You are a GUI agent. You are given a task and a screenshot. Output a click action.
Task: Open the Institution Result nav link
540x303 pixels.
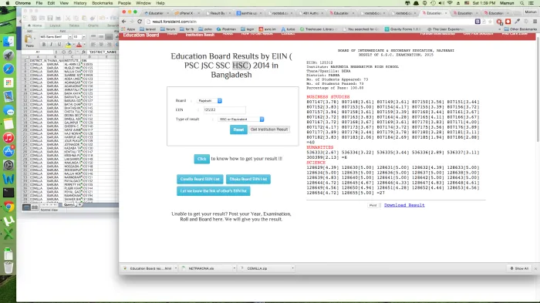[x=200, y=35]
